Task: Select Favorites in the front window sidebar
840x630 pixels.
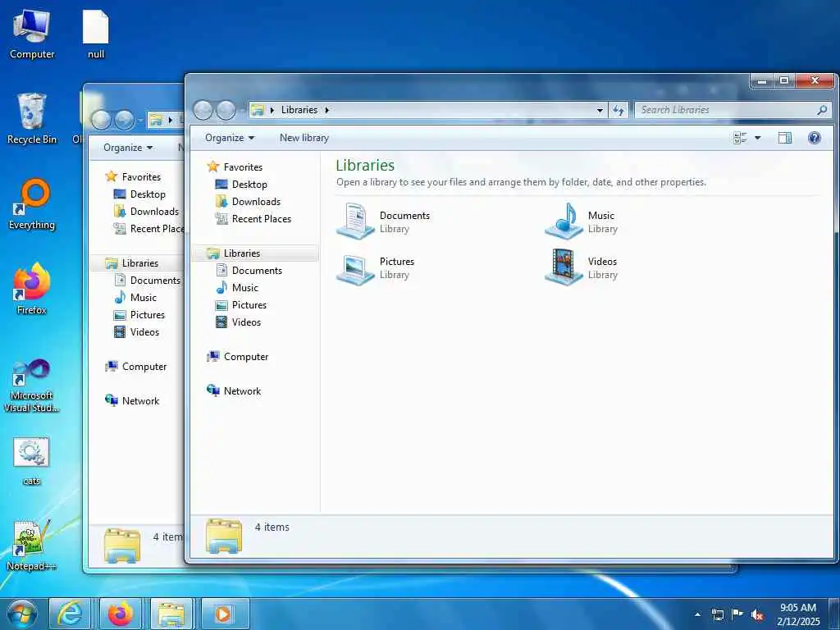Action: click(235, 167)
